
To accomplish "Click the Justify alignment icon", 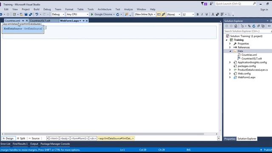I will (x=222, y=14).
